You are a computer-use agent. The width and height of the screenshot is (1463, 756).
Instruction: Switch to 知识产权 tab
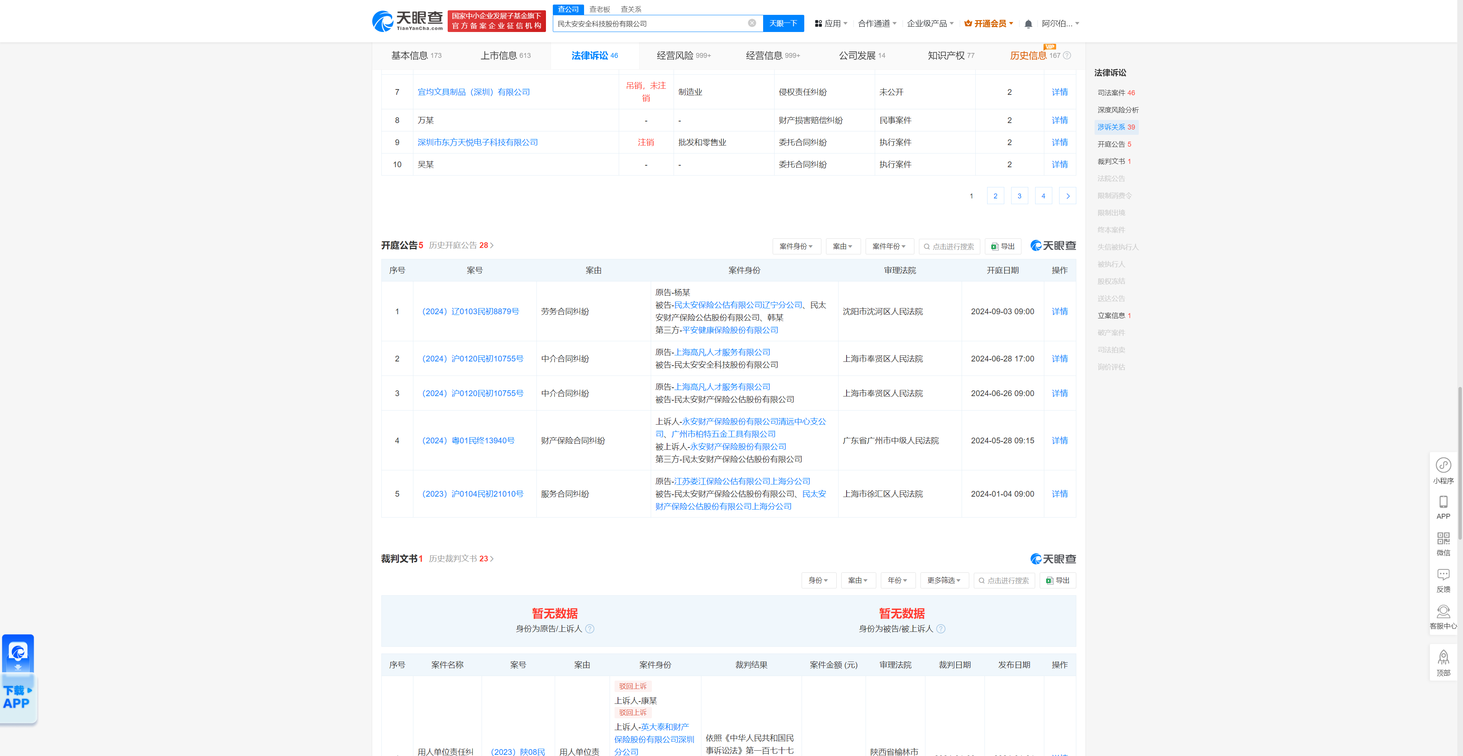(951, 56)
